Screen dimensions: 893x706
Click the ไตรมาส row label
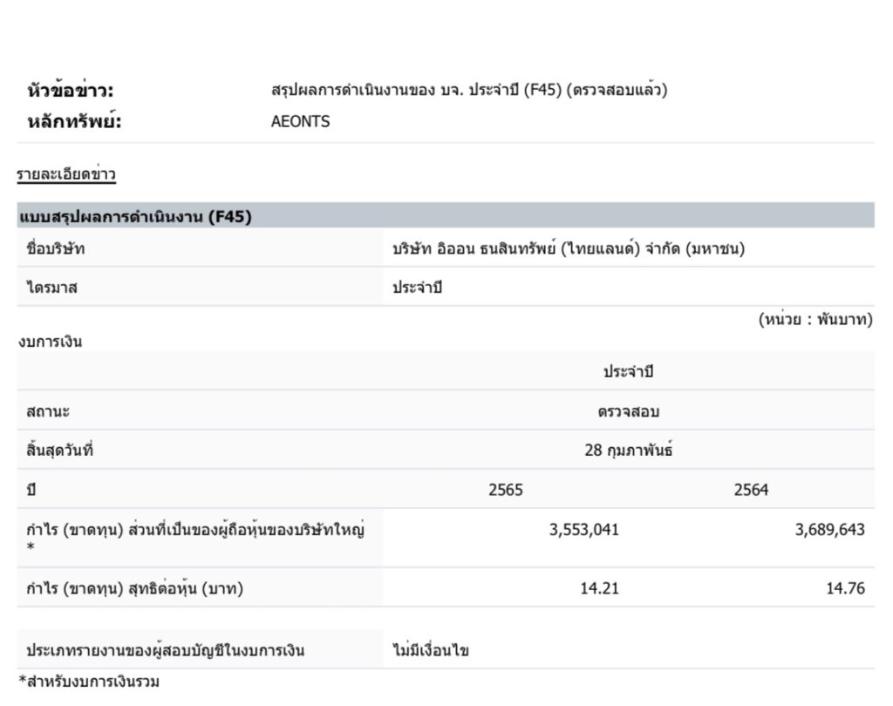click(x=51, y=289)
